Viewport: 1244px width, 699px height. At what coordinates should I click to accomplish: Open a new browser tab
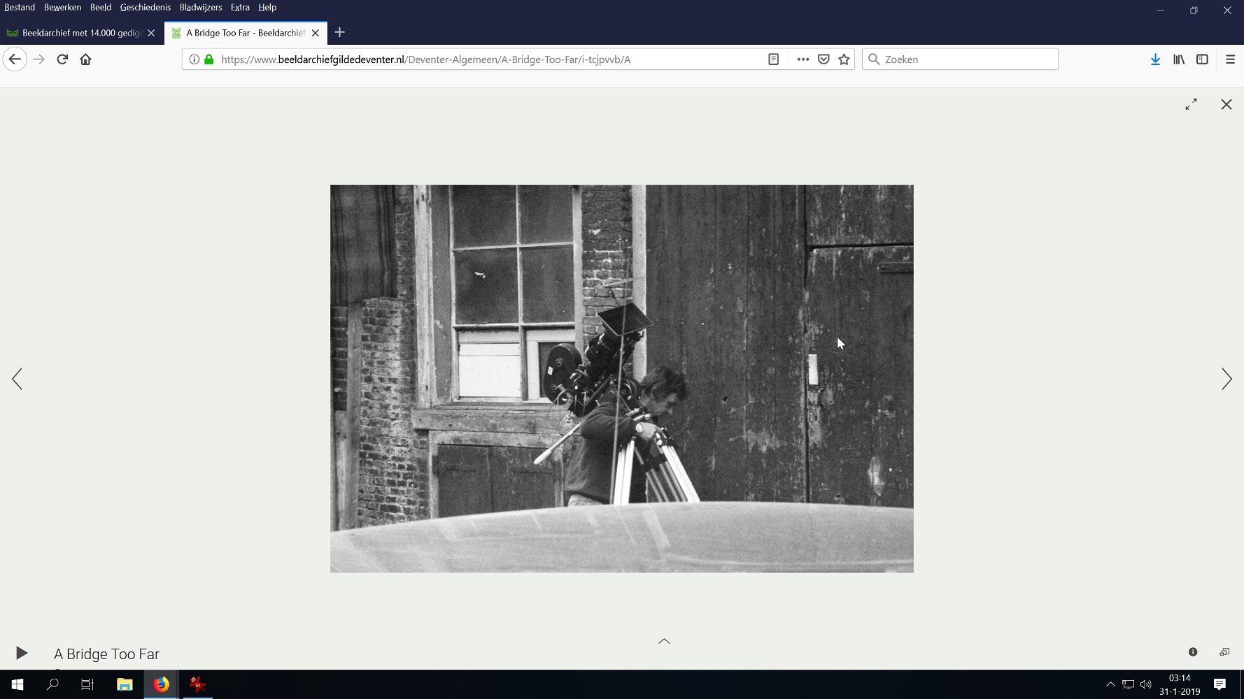pos(339,32)
